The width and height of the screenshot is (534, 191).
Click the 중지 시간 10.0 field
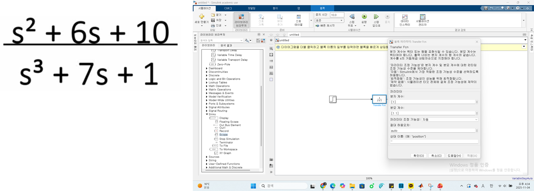click(337, 15)
